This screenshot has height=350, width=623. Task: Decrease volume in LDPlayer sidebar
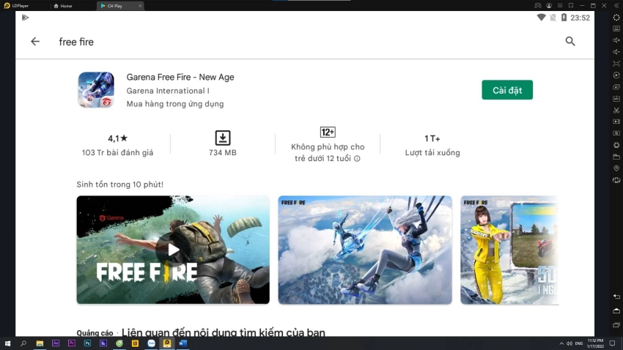(x=616, y=52)
